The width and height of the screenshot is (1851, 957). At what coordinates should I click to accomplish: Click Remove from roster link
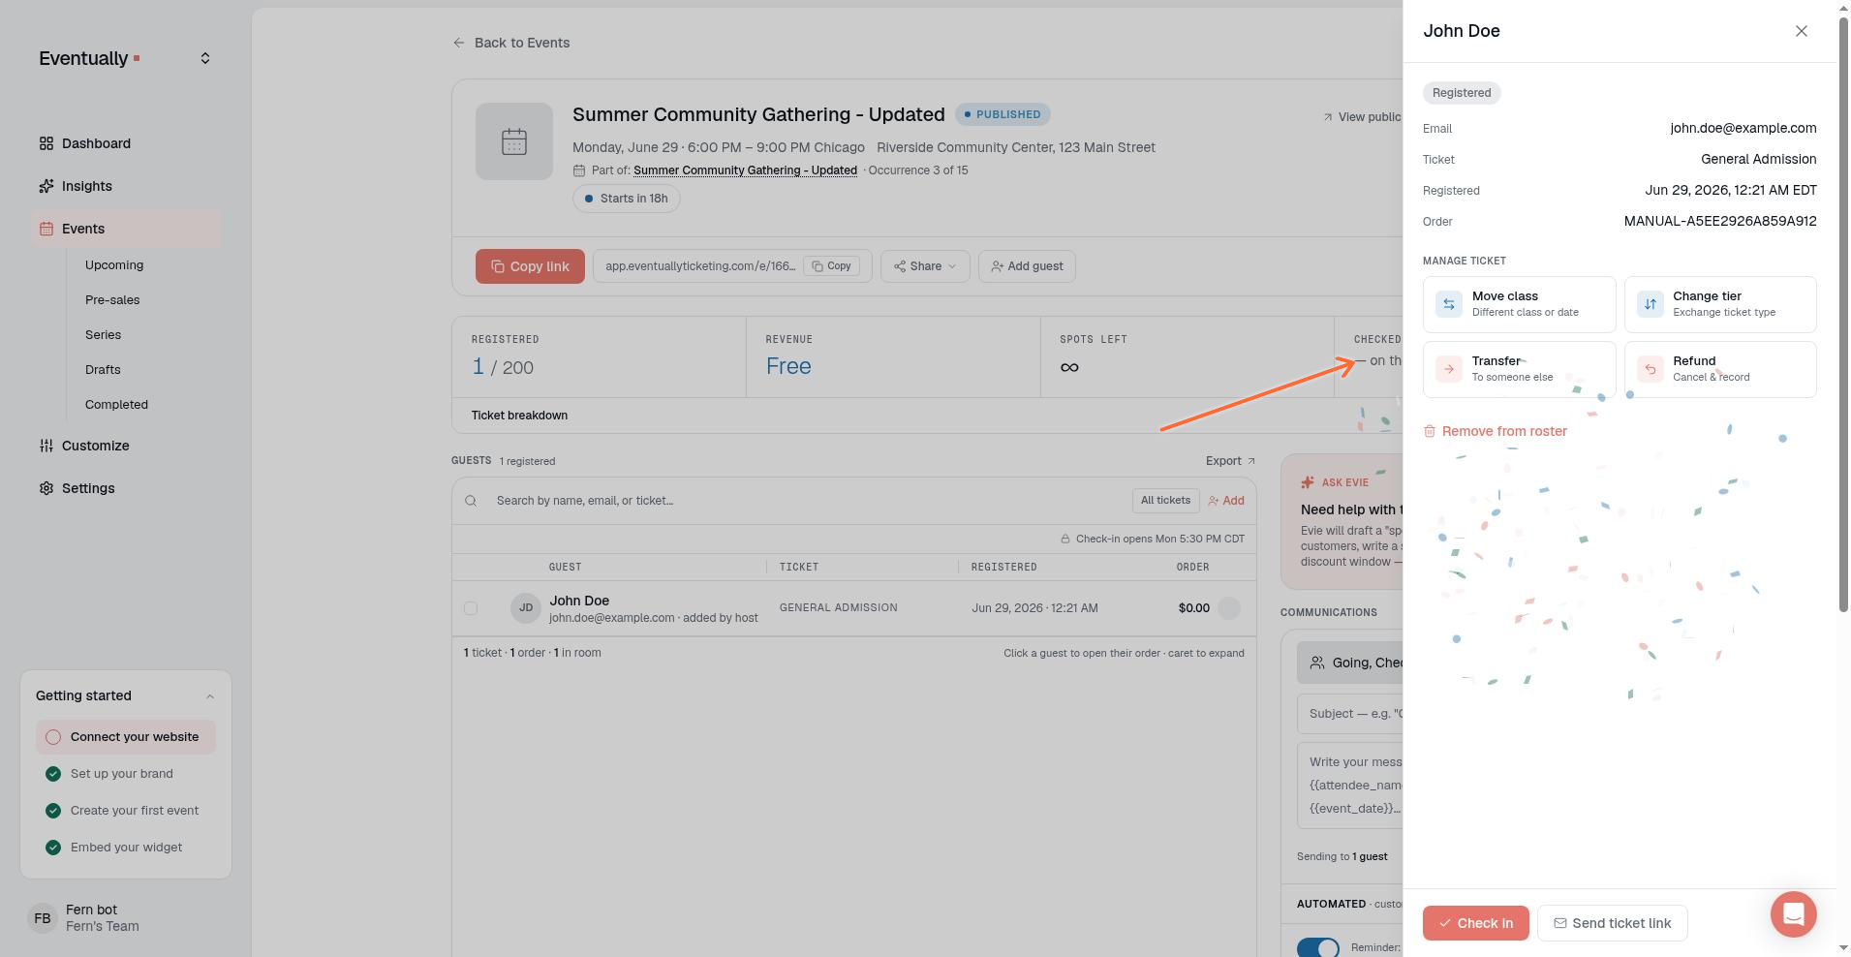(x=1495, y=431)
